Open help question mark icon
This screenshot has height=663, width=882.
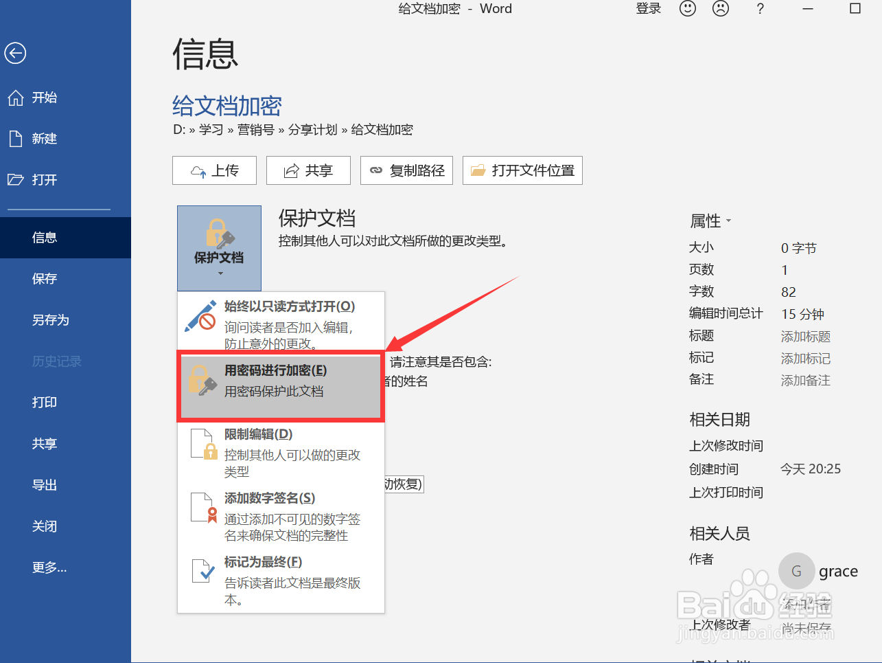tap(760, 9)
